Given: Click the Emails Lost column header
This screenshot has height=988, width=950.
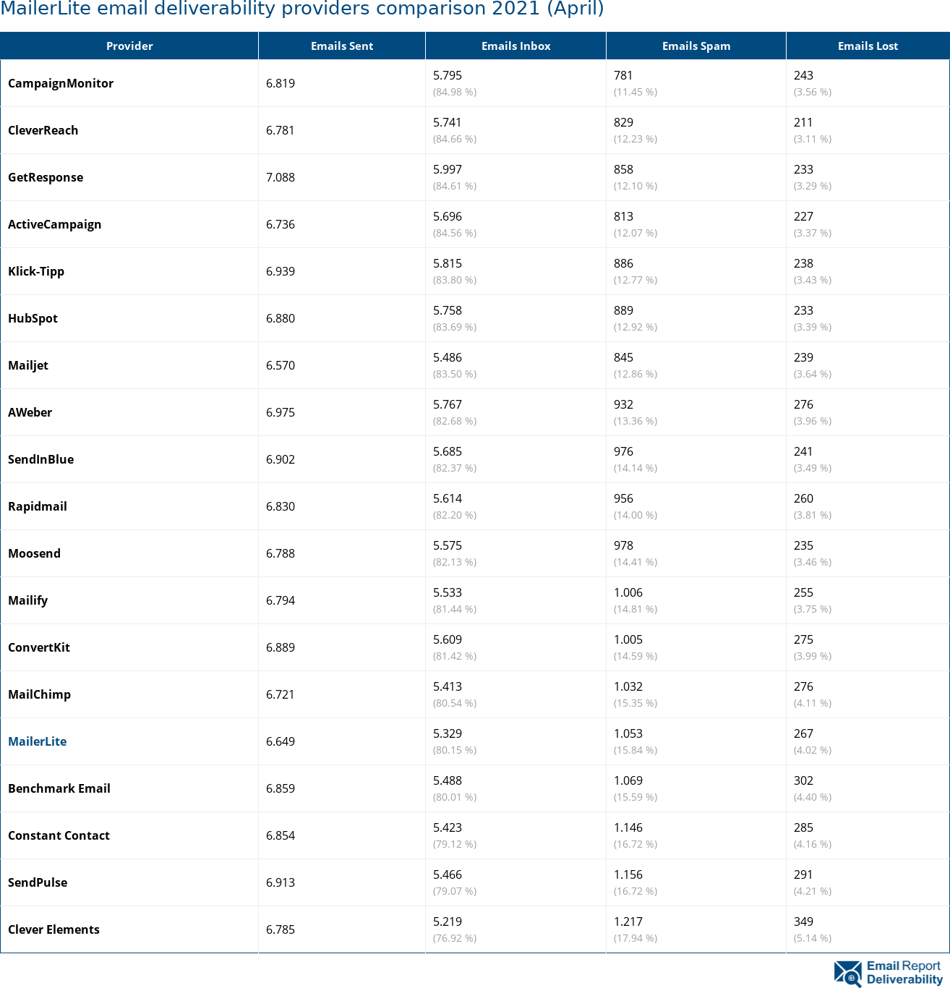Looking at the screenshot, I should [x=868, y=46].
